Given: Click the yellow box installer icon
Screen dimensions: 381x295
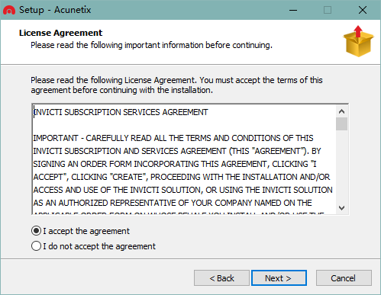Looking at the screenshot, I should [x=358, y=41].
